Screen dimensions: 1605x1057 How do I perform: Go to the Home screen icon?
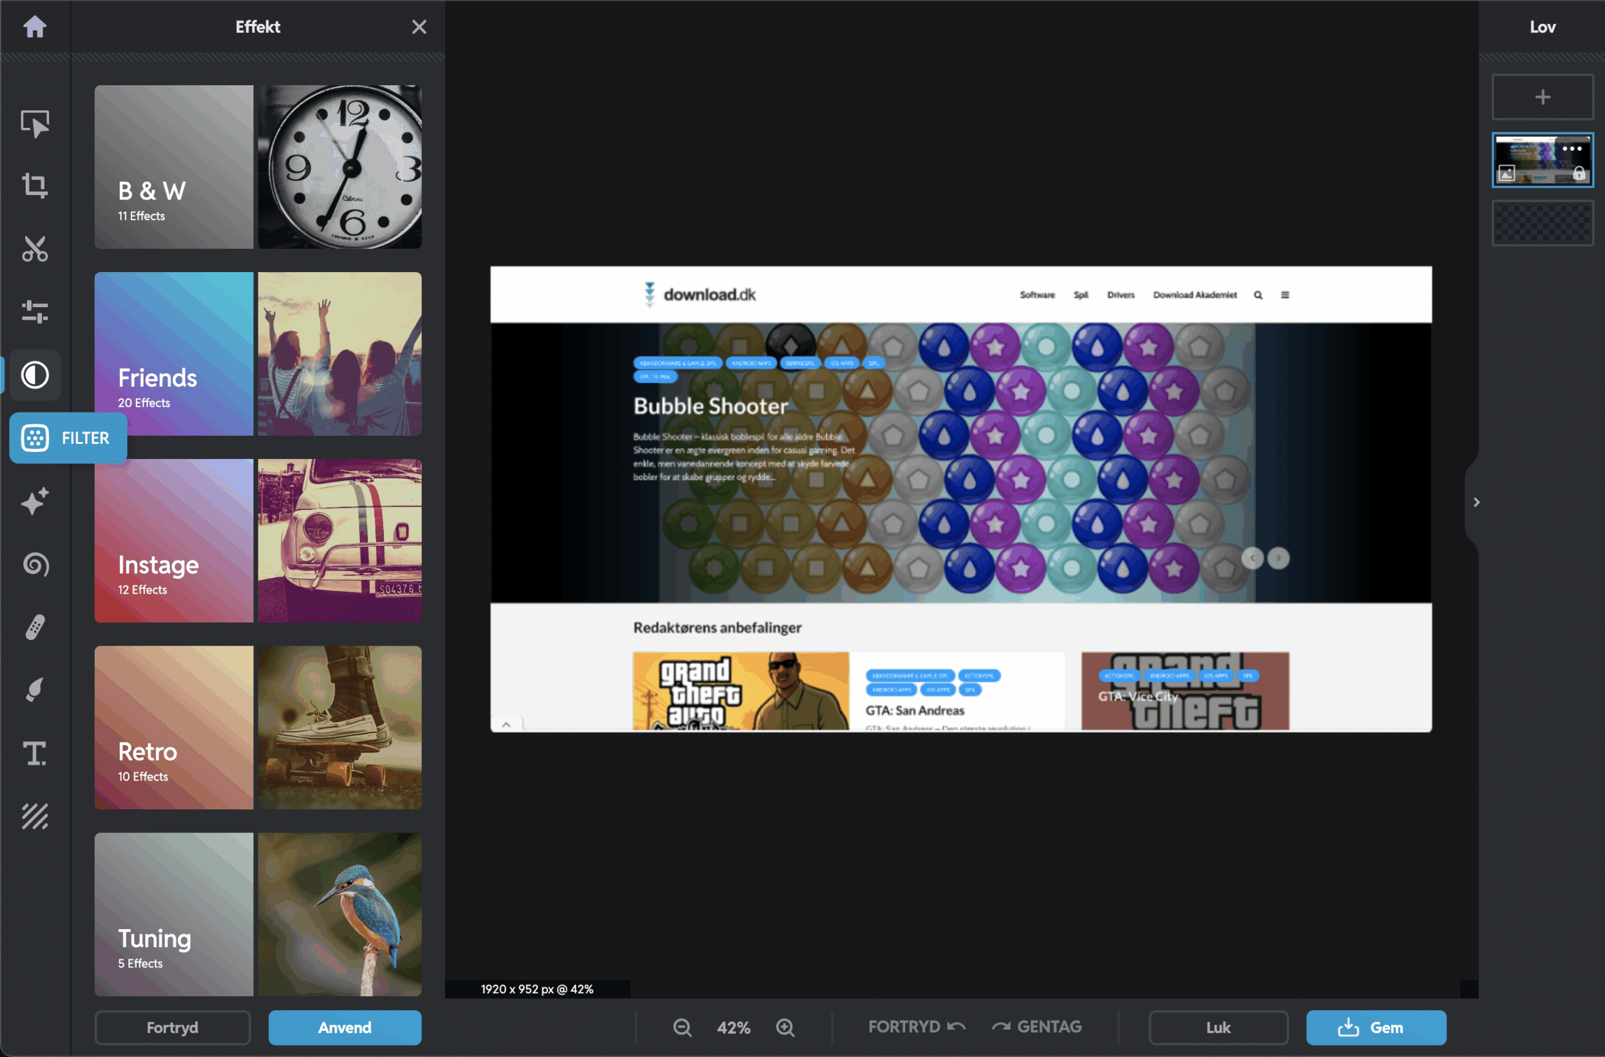click(x=34, y=27)
